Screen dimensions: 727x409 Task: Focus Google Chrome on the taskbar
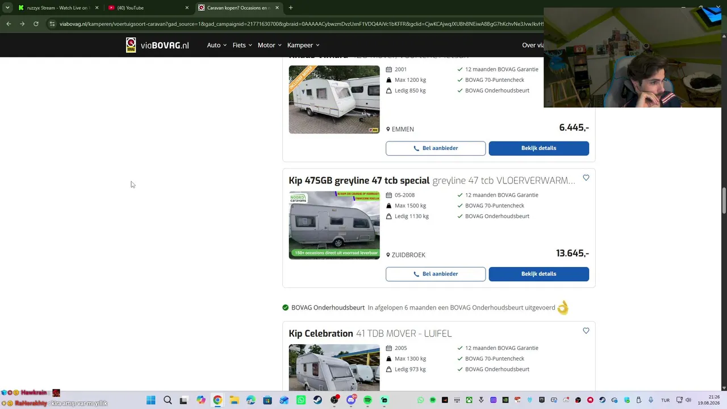coord(218,400)
